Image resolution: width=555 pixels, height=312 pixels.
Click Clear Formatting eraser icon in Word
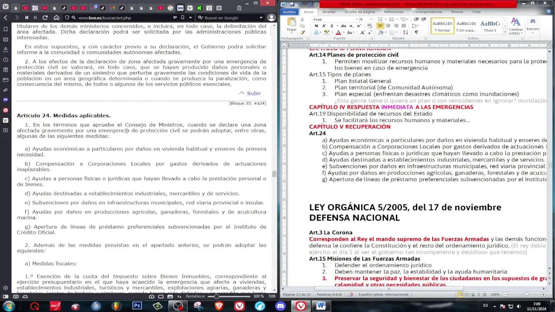click(x=370, y=26)
